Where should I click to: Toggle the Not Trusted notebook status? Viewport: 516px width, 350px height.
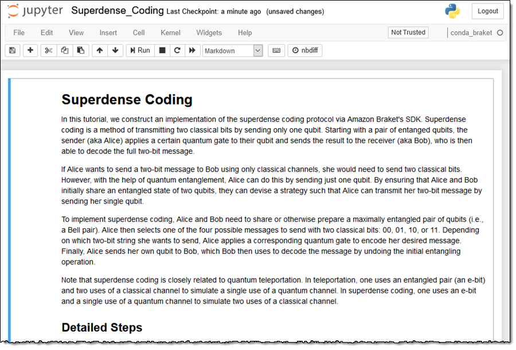tap(408, 33)
